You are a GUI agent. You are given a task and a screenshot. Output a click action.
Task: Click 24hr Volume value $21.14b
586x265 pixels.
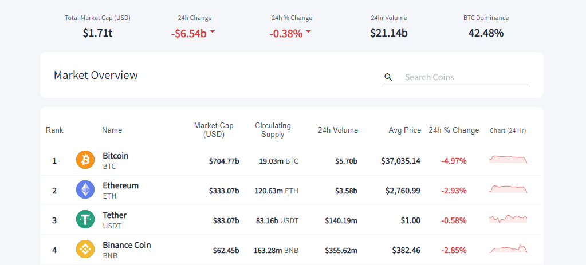(389, 33)
